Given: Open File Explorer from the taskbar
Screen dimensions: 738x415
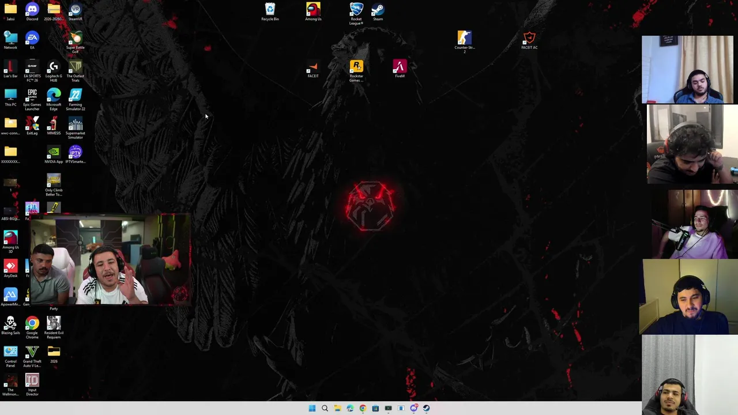Looking at the screenshot, I should tap(337, 408).
